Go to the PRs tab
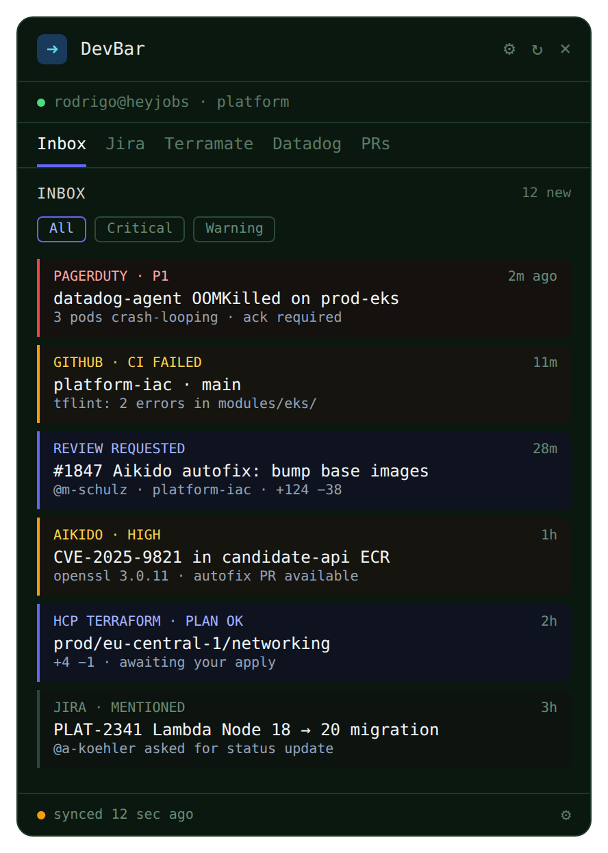 [376, 144]
